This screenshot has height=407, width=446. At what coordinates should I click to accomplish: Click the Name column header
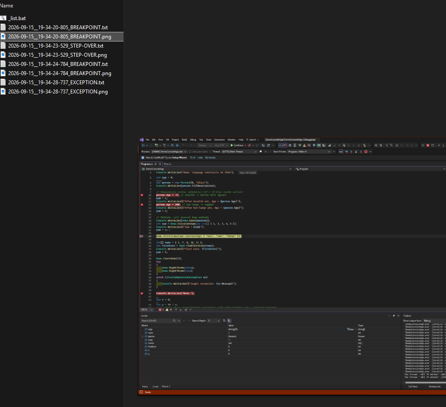click(x=7, y=6)
